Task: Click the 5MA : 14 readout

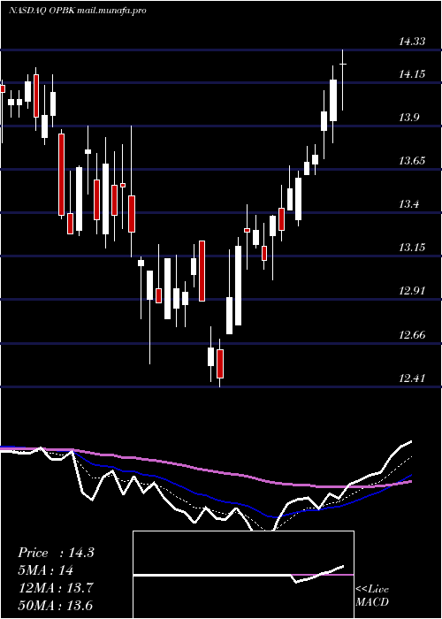Action: 46,570
